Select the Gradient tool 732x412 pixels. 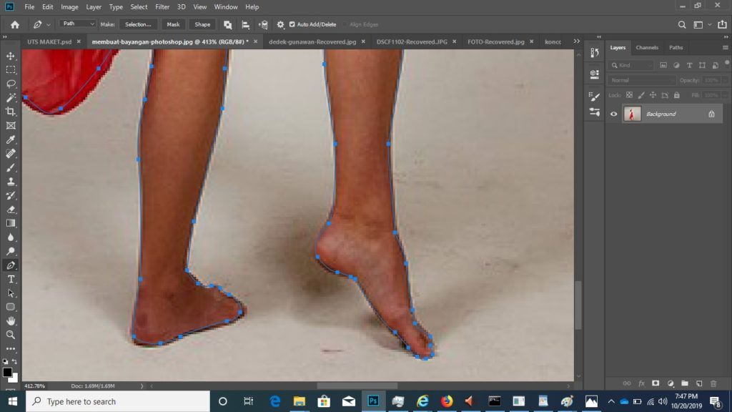[11, 223]
